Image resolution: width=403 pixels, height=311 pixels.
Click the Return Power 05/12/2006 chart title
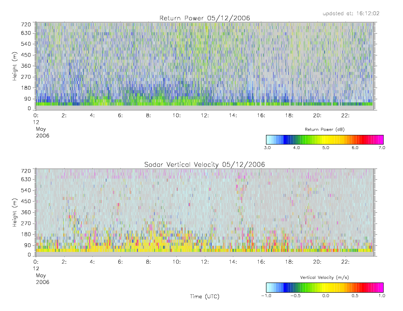coord(205,18)
